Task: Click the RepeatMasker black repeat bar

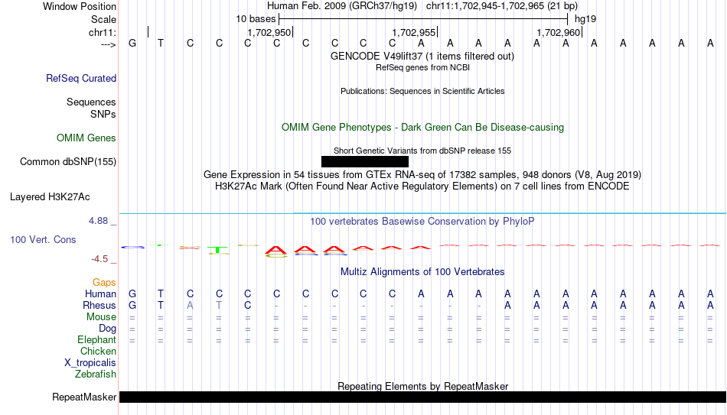Action: tap(423, 397)
